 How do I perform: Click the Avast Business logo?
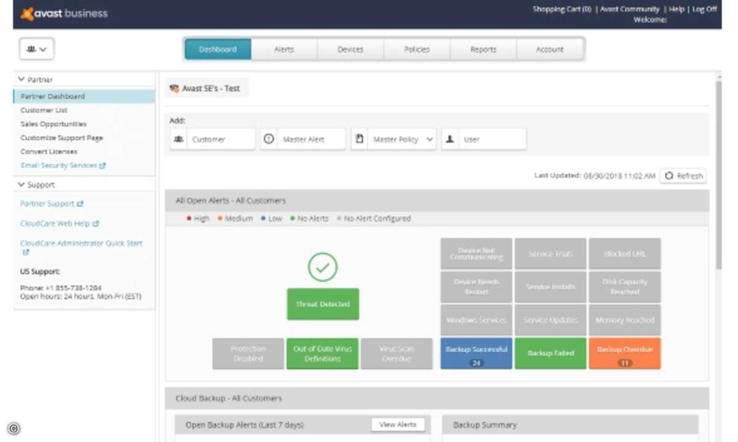click(65, 14)
